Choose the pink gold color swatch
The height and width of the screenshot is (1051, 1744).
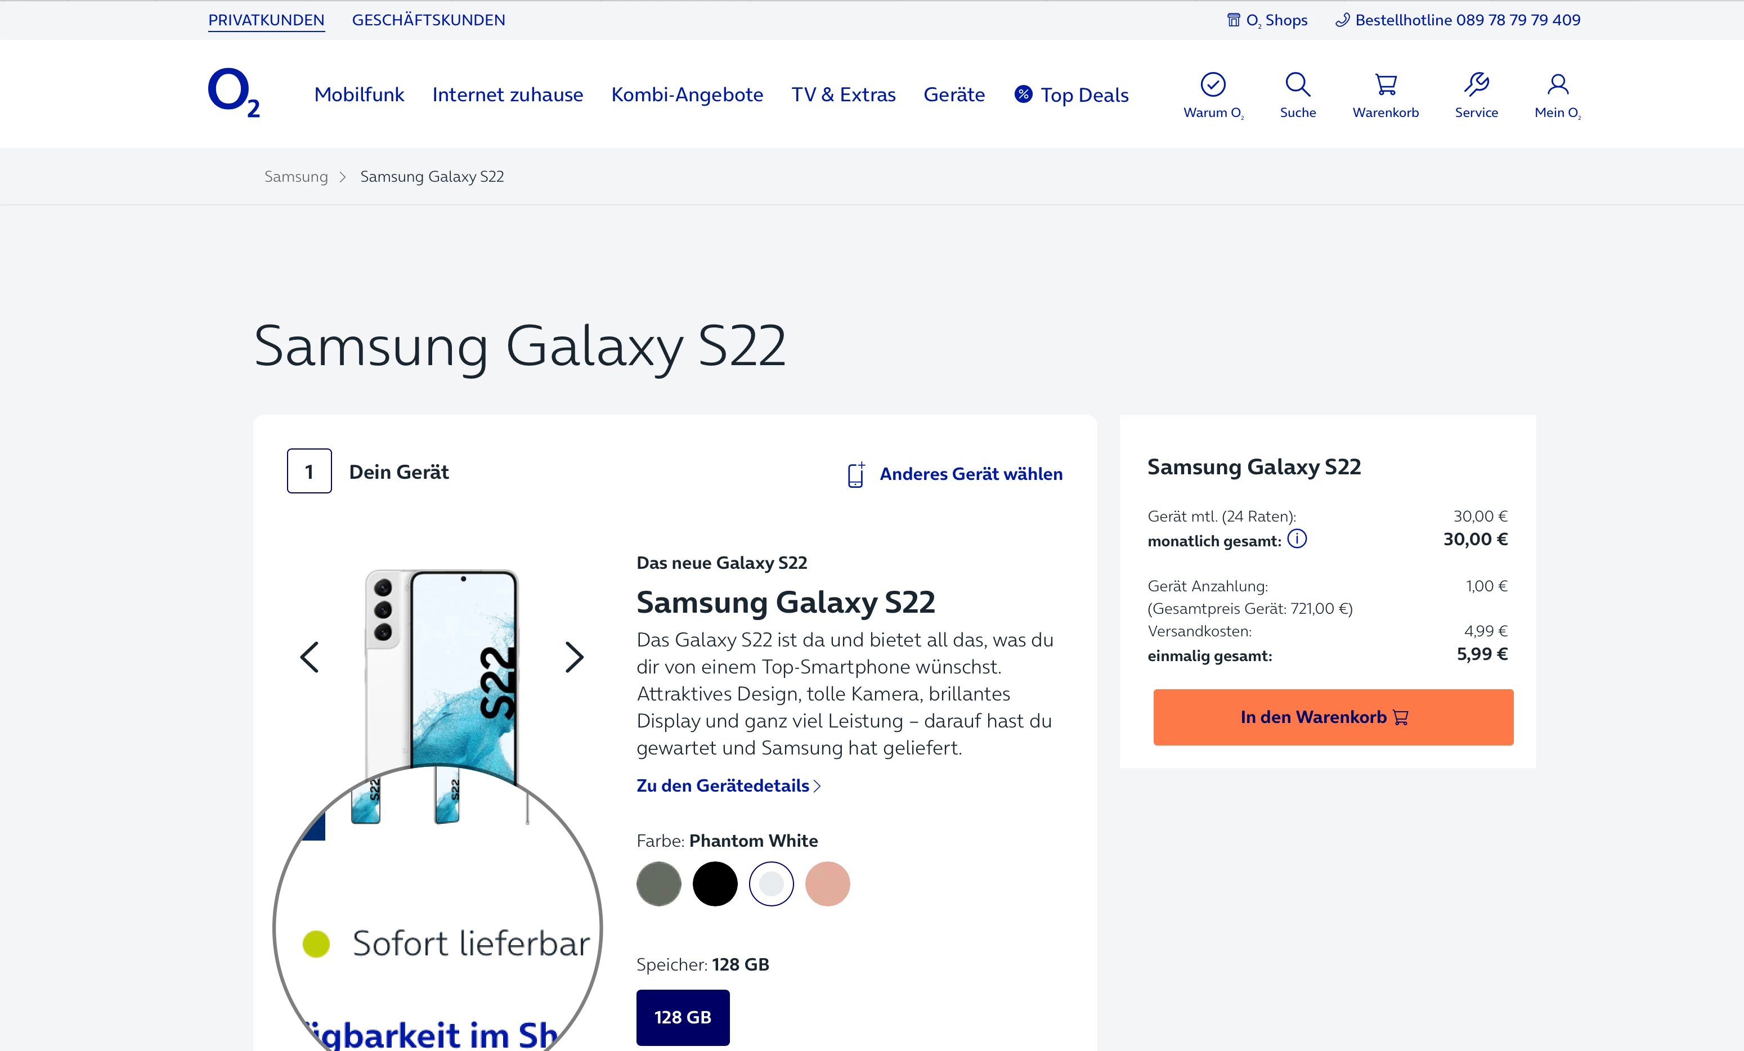pyautogui.click(x=827, y=884)
